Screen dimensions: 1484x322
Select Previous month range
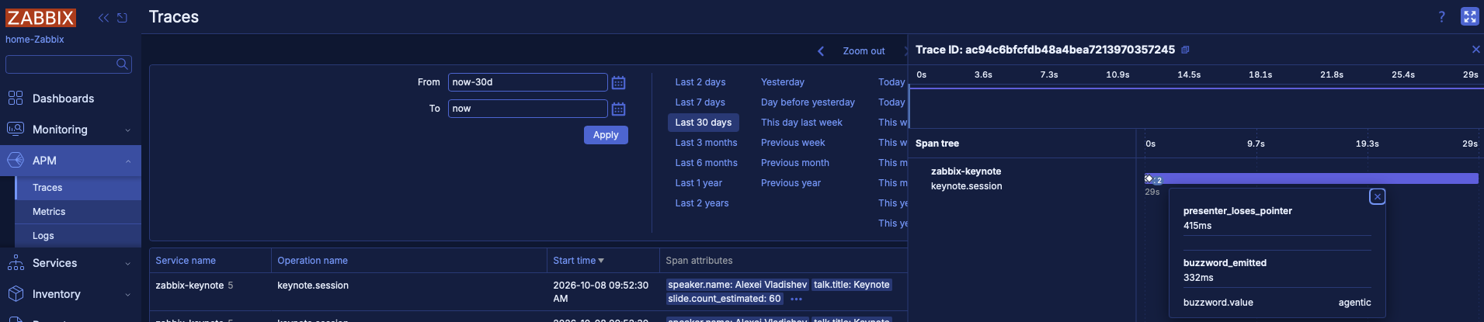click(795, 163)
